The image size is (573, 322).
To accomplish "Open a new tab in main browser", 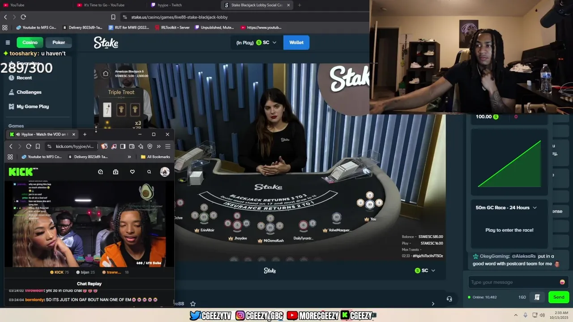I will point(299,5).
